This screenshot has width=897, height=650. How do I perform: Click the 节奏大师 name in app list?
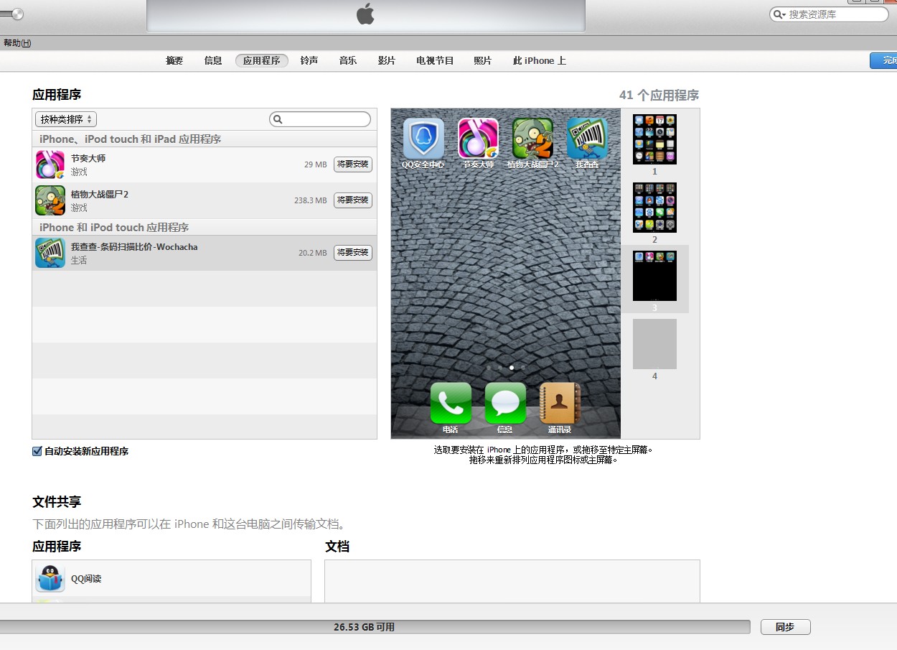pos(88,159)
